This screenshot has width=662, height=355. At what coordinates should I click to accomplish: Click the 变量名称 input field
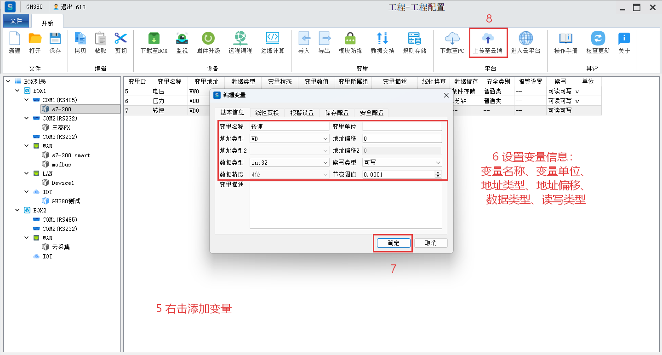[x=290, y=126]
